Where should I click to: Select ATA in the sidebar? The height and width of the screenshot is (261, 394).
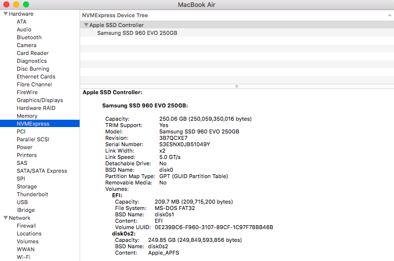[x=22, y=22]
